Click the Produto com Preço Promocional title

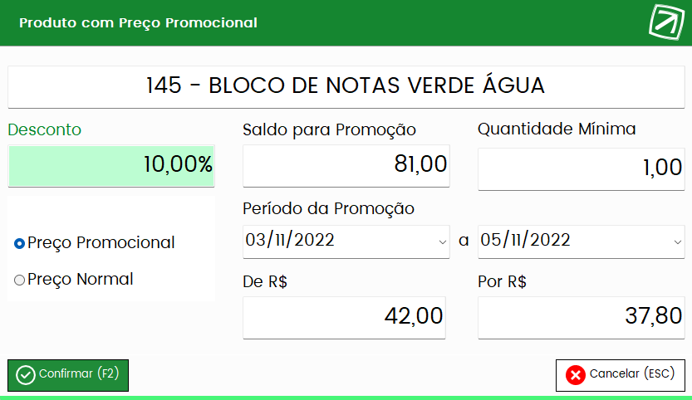click(138, 22)
